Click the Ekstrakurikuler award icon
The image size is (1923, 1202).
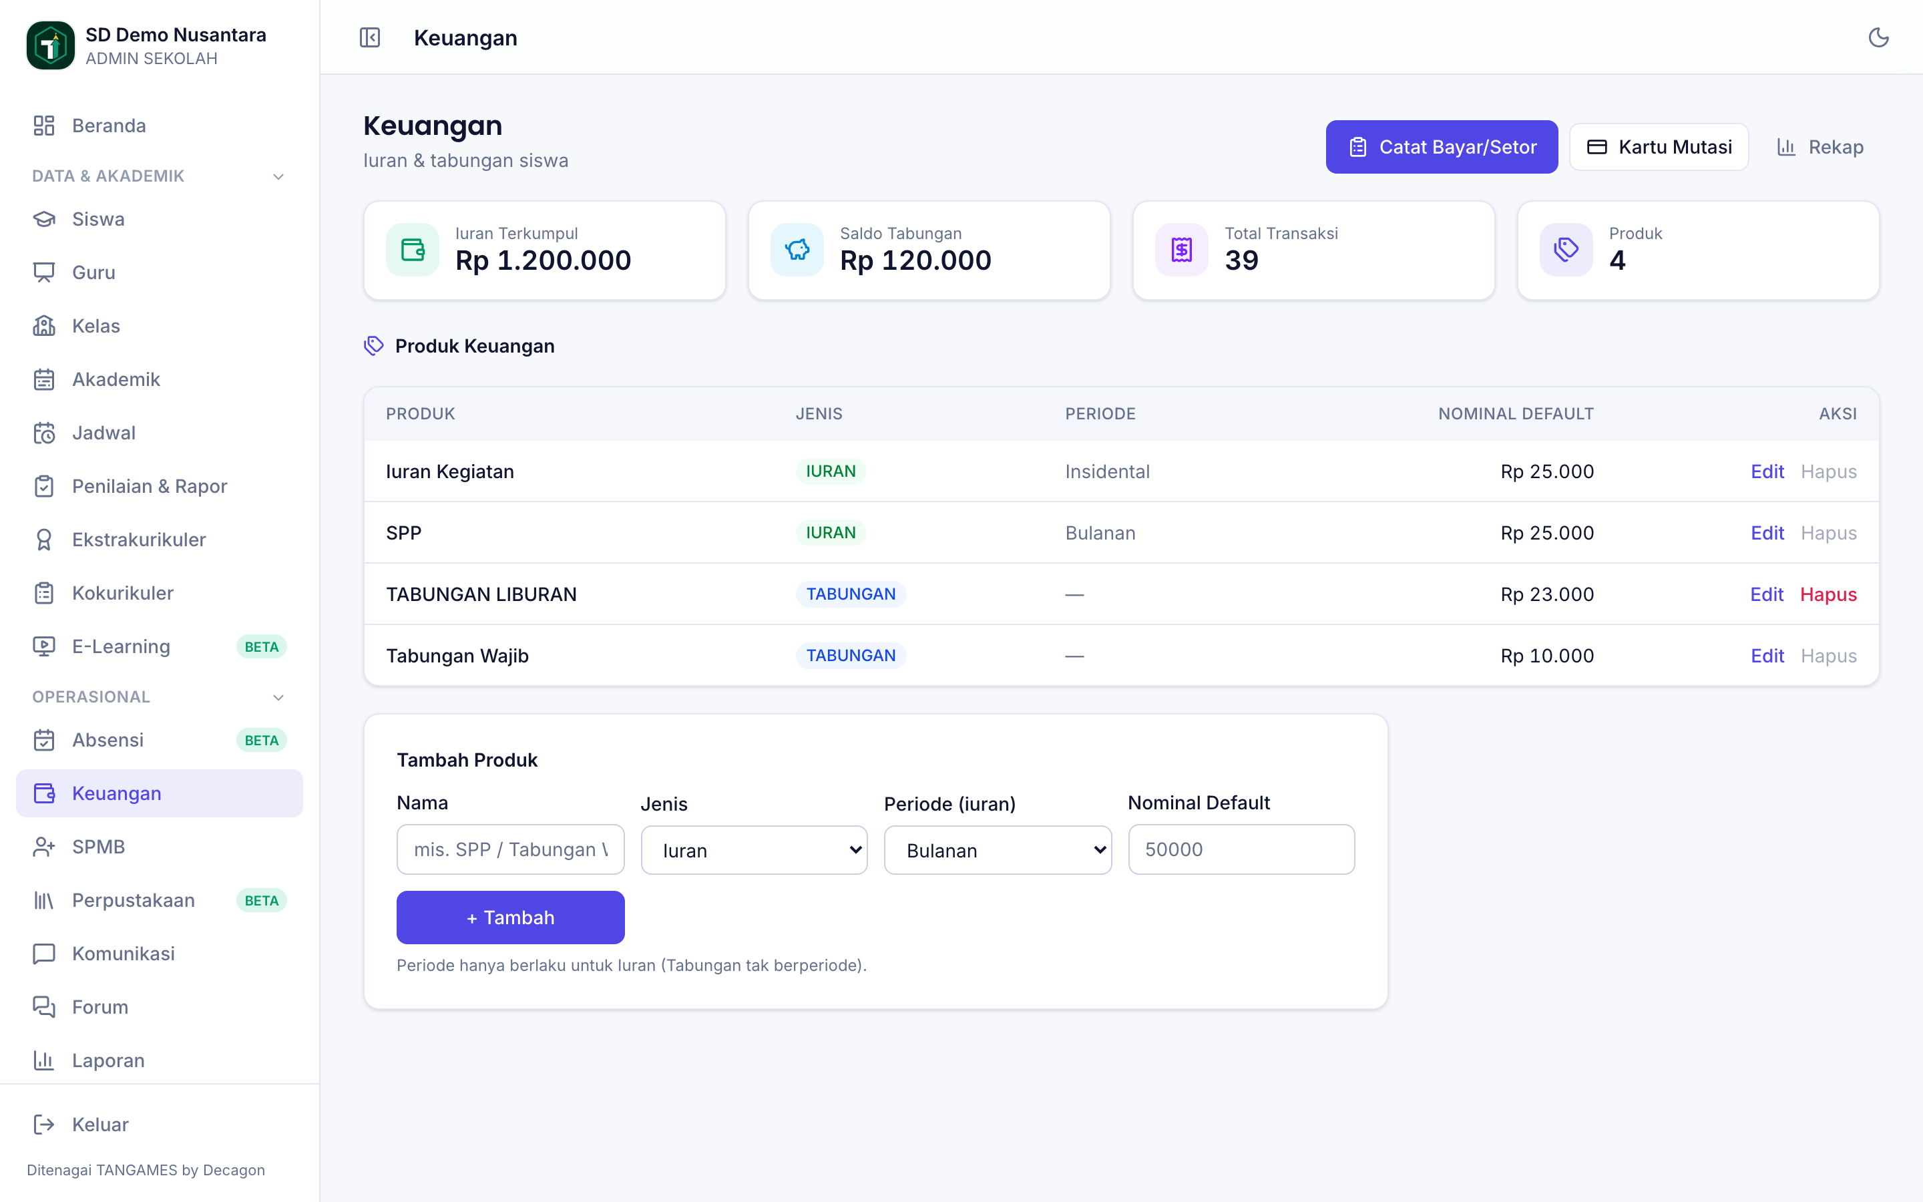click(43, 539)
